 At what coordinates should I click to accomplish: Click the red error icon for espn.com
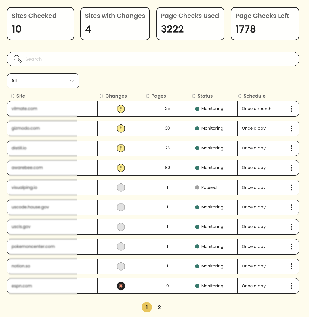pos(121,286)
